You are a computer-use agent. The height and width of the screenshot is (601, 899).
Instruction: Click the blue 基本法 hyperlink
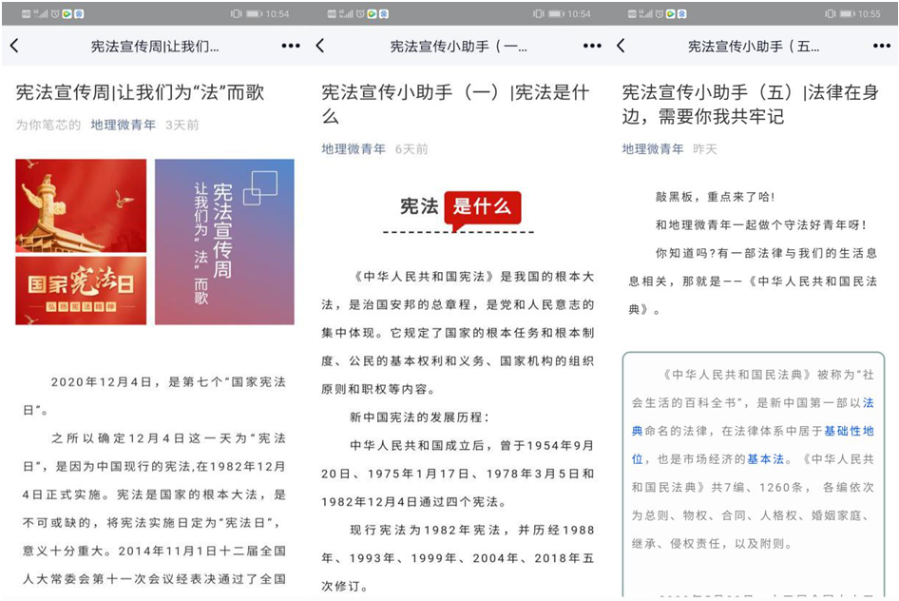pos(765,458)
